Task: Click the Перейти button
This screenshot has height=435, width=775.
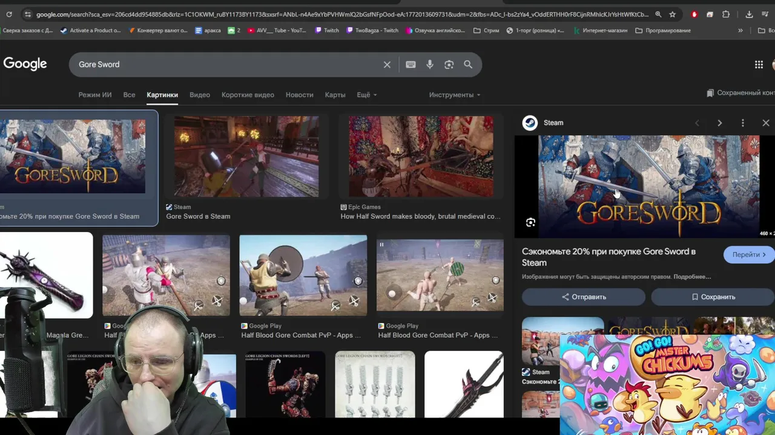Action: click(x=749, y=254)
